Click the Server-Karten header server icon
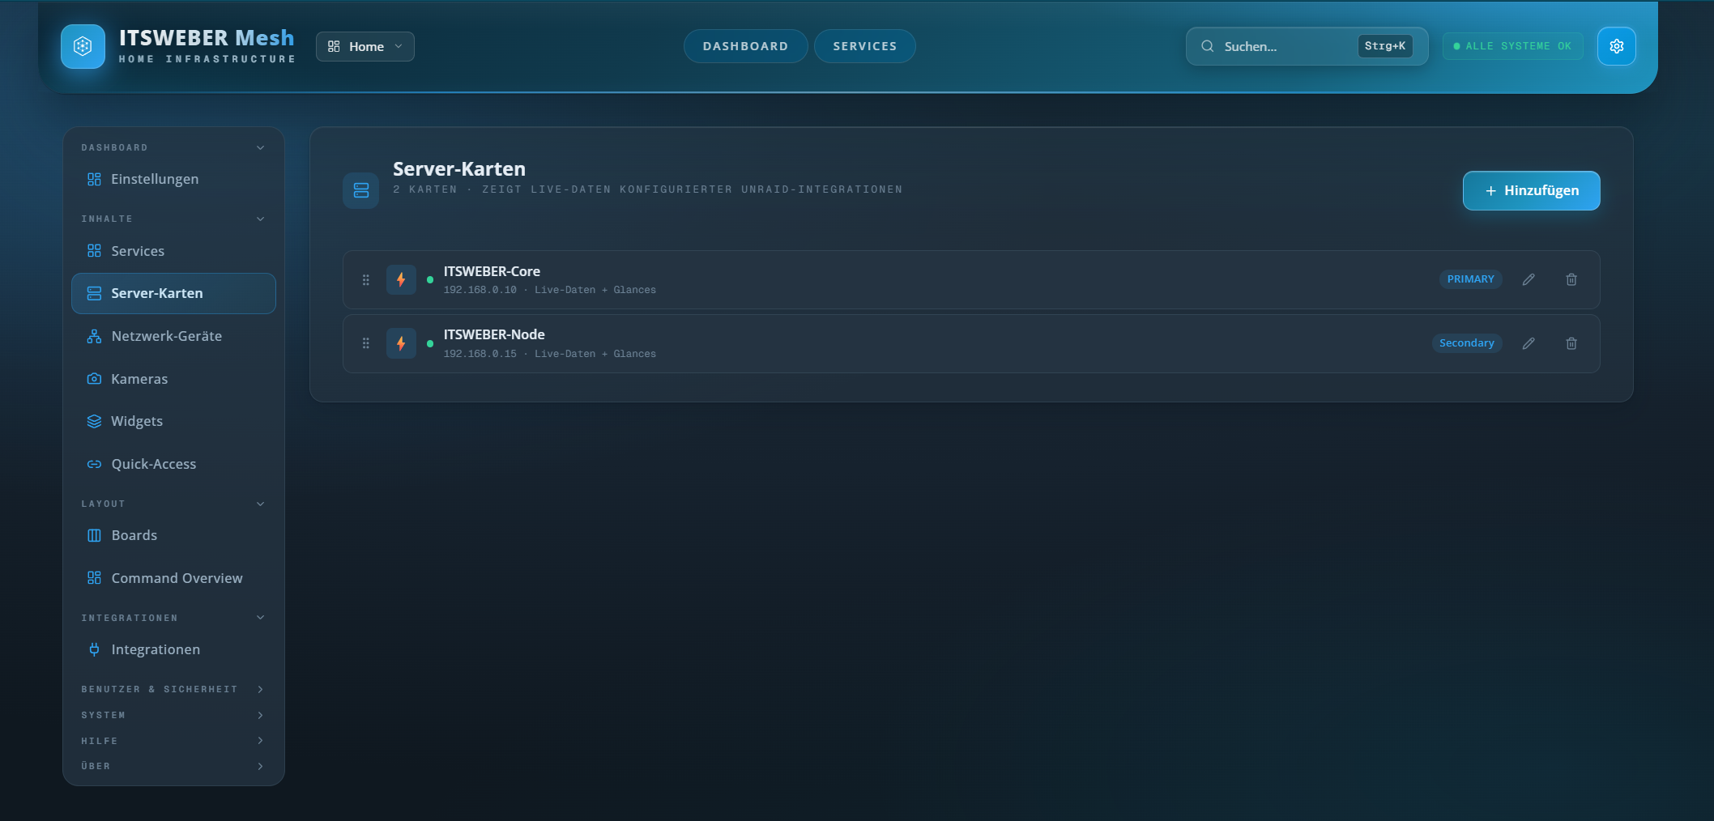1714x821 pixels. point(361,190)
